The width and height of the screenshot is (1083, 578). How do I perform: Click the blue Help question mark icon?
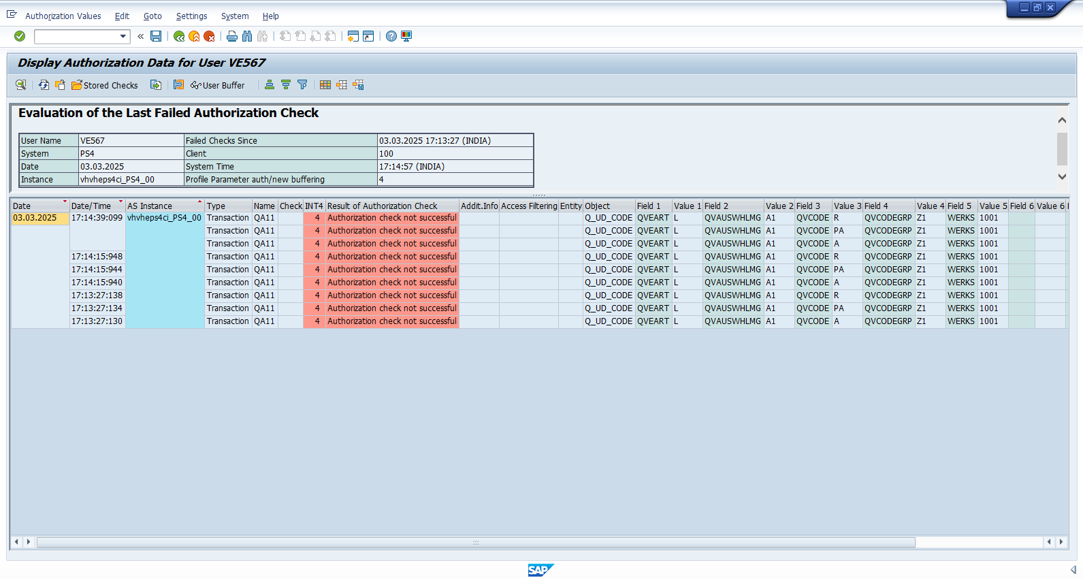391,36
